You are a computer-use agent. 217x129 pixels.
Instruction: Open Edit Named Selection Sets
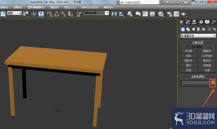tap(79, 14)
